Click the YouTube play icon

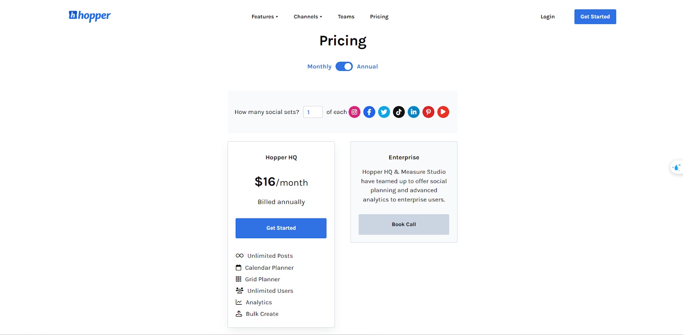443,112
